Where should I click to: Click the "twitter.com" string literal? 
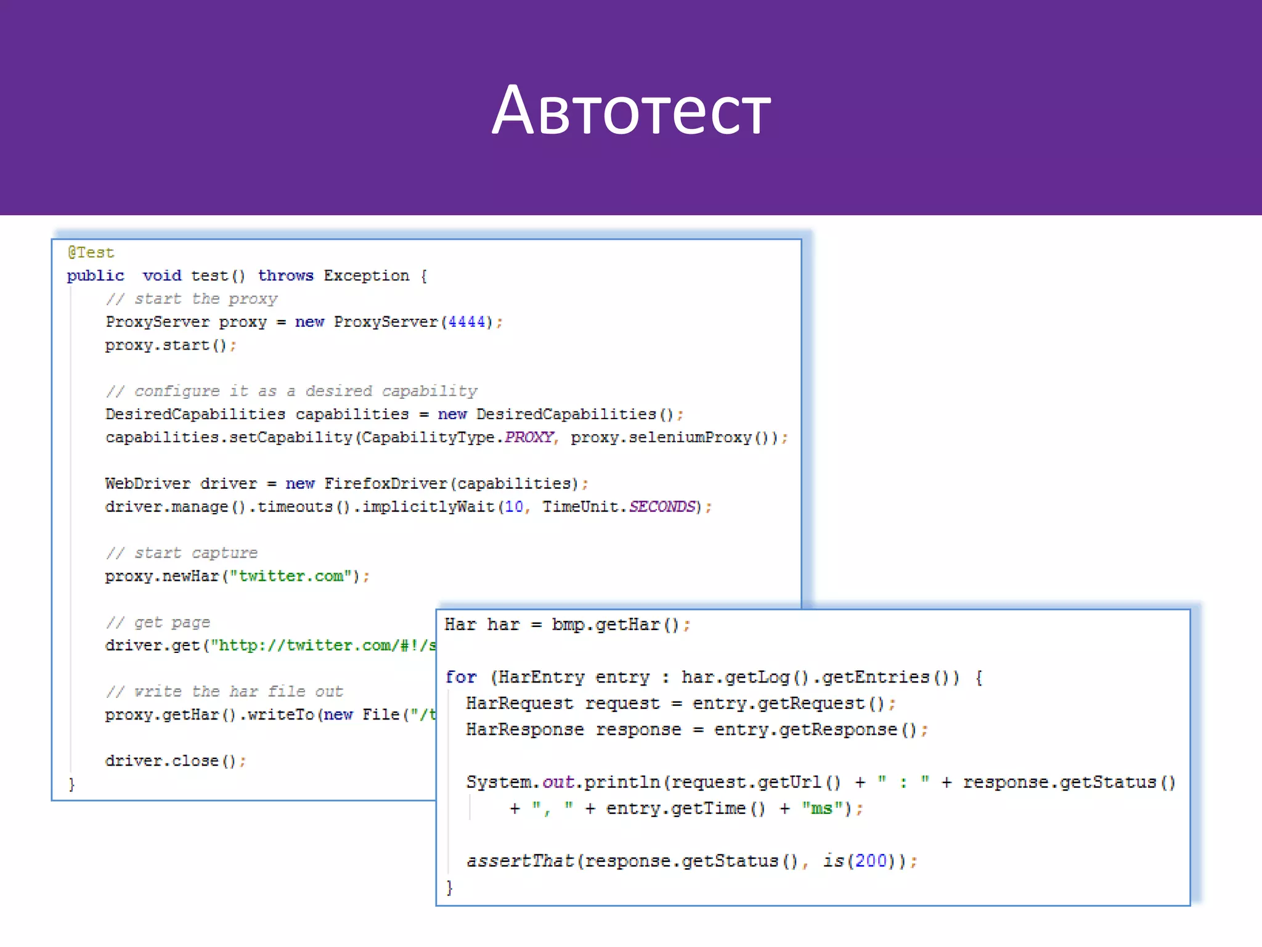coord(291,576)
